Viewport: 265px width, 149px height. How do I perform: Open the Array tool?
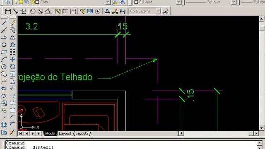(12, 52)
